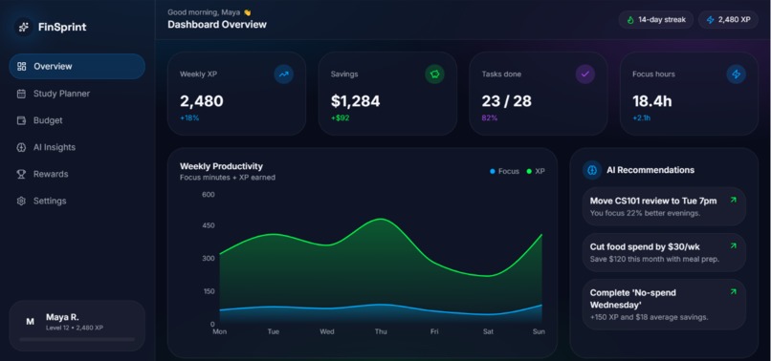
Task: Click the 82% tasks completion value
Action: point(489,117)
